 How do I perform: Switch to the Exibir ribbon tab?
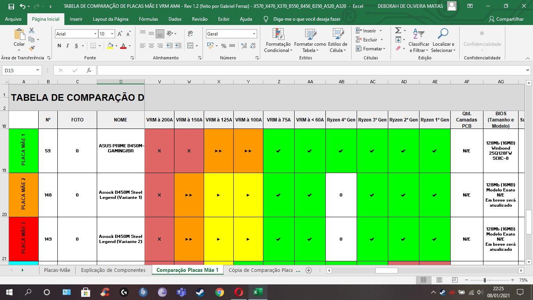224,19
